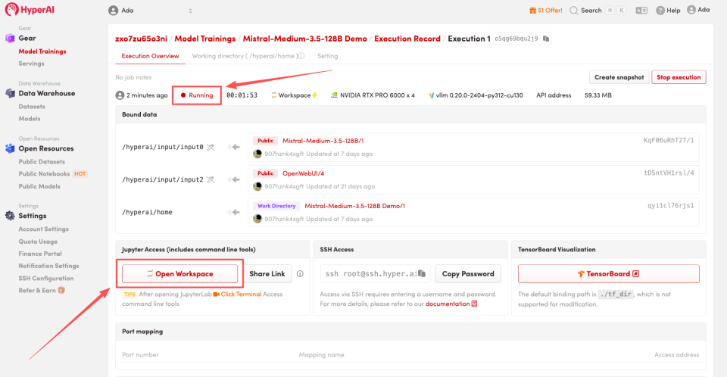727x377 pixels.
Task: Click the Working directory info icon
Action: click(301, 56)
